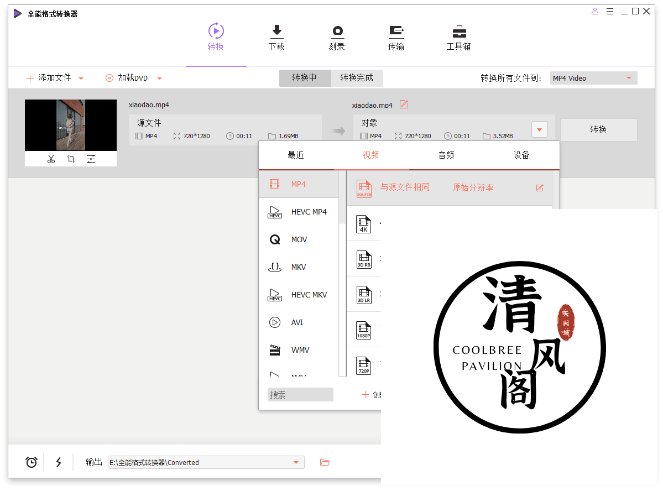Open the user account icon
This screenshot has height=491, width=663.
(x=594, y=12)
